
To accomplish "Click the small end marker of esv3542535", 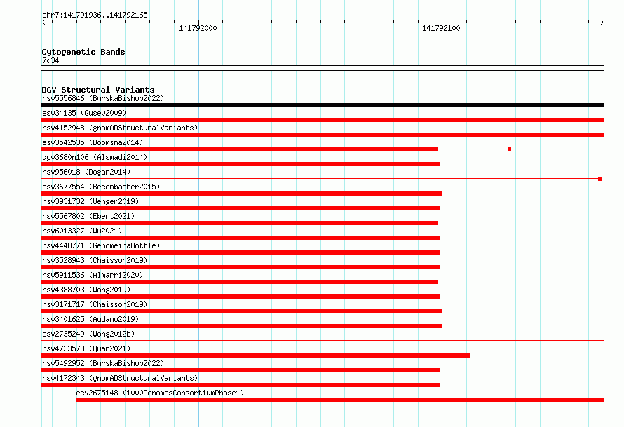I will 510,149.
